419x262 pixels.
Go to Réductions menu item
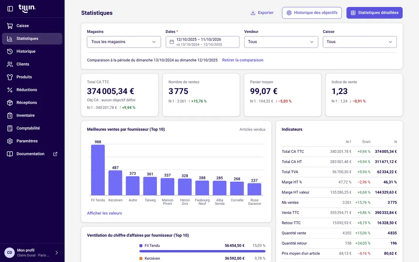pos(32,90)
